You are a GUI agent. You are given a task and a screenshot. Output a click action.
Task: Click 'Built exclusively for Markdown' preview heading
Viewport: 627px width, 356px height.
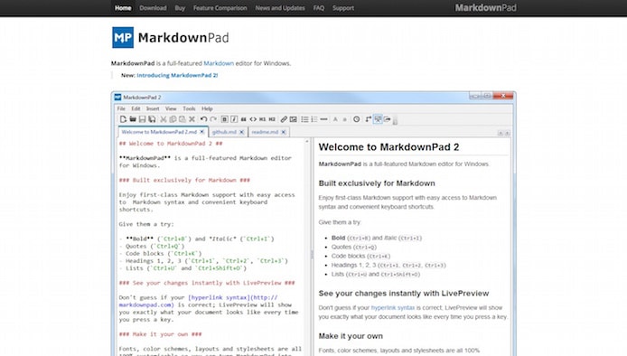[377, 183]
